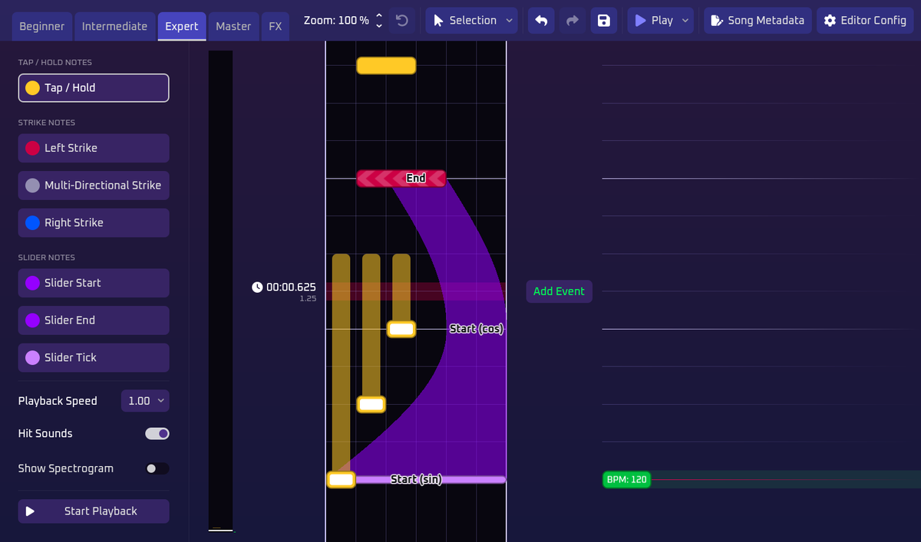This screenshot has height=542, width=921.
Task: Click the Add Event button
Action: (559, 291)
